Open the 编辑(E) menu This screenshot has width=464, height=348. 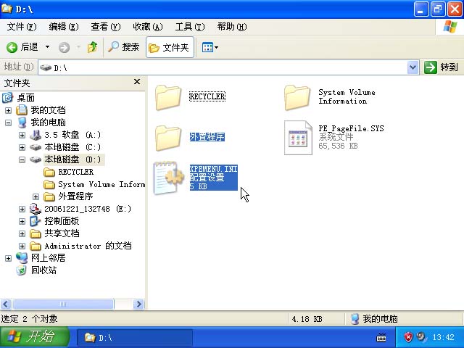point(64,27)
